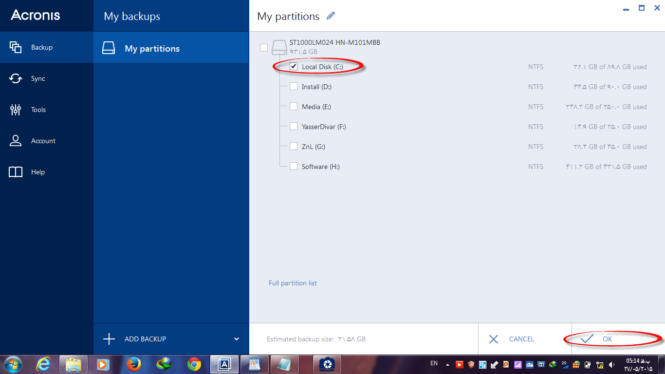This screenshot has width=665, height=374.
Task: Open the Backup section in the sidebar
Action: point(47,47)
